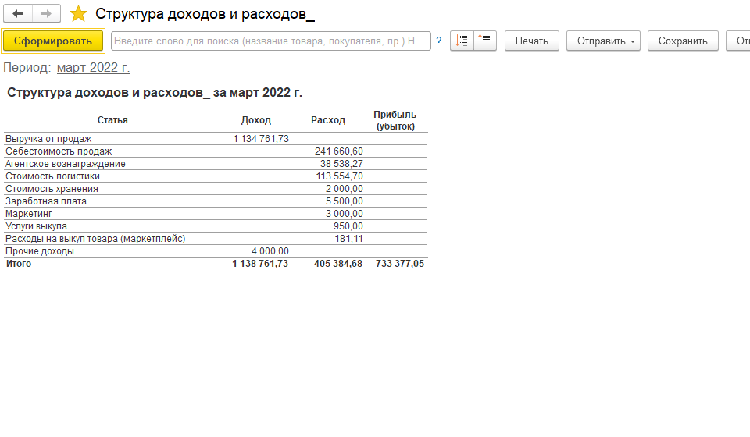The height and width of the screenshot is (437, 750).
Task: Collapse all report groups icon
Action: tap(486, 41)
